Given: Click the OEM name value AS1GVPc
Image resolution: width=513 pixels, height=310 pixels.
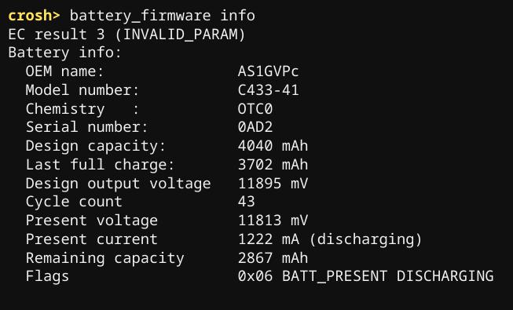Looking at the screenshot, I should click(x=268, y=71).
